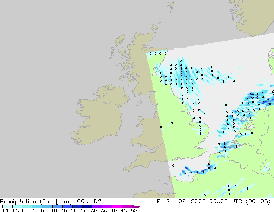Click the 40–45 mm magenta legend box
This screenshot has width=274, height=212.
click(117, 206)
